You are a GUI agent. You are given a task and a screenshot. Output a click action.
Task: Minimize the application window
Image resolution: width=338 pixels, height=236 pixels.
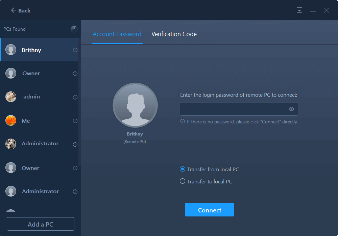(313, 10)
